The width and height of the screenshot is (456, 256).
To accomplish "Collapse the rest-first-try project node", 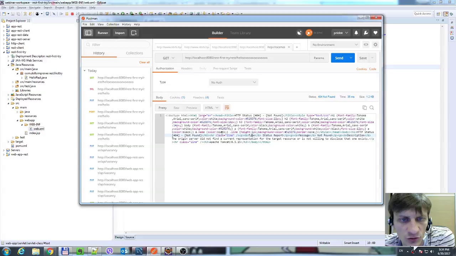I will [x=4, y=52].
